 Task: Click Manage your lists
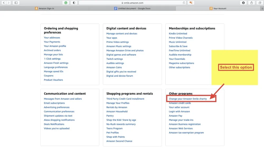pos(53,55)
